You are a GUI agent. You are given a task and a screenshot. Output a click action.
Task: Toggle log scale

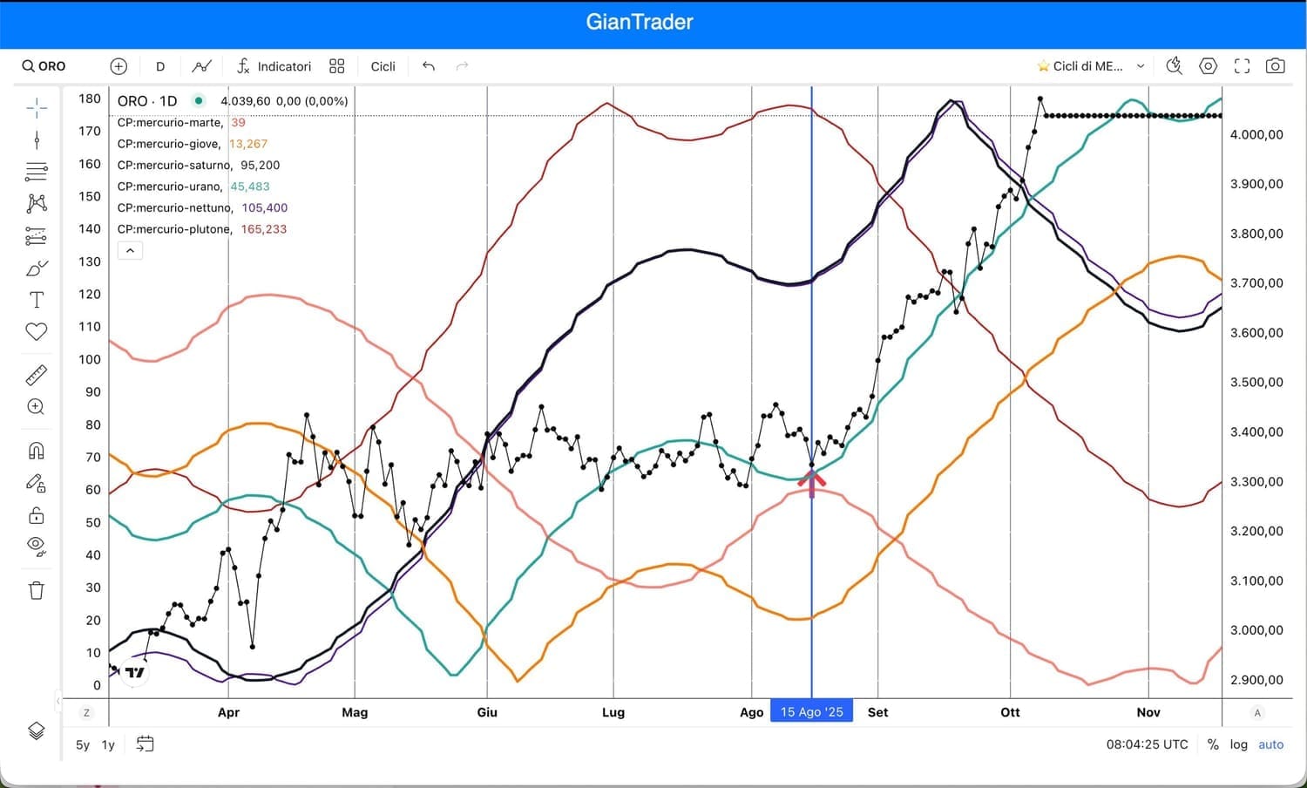click(1238, 744)
